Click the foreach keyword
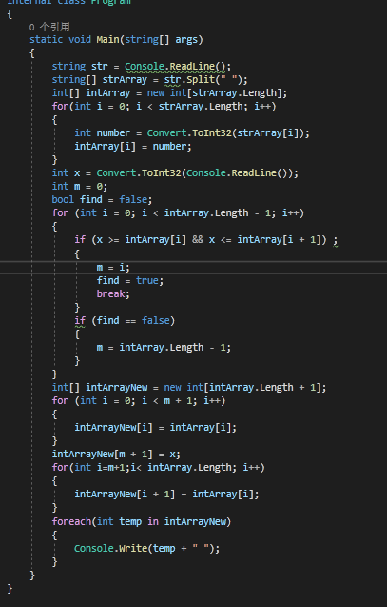 71,522
